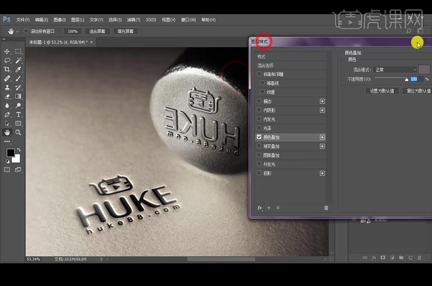432x286 pixels.
Task: Select the Zoom magnifier tool
Action: coord(18,132)
